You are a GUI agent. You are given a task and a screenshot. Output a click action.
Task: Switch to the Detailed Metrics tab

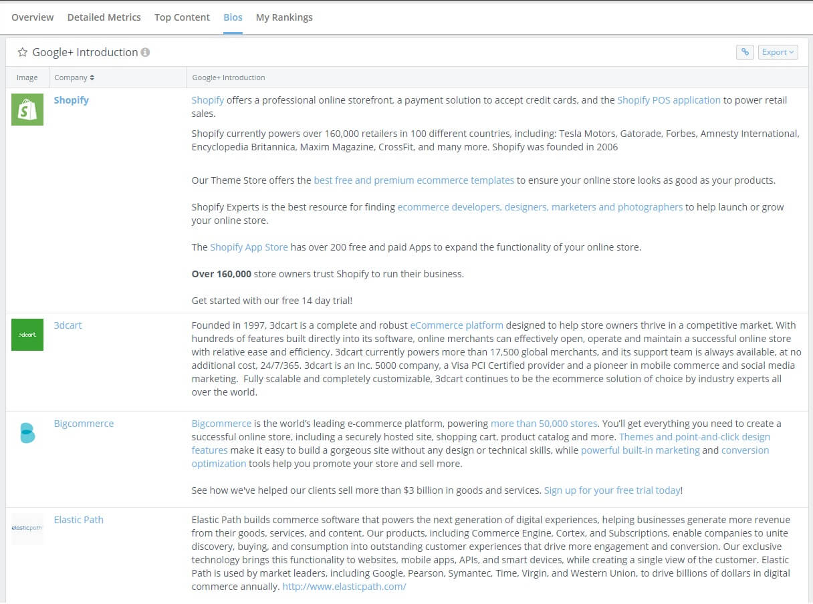click(104, 17)
